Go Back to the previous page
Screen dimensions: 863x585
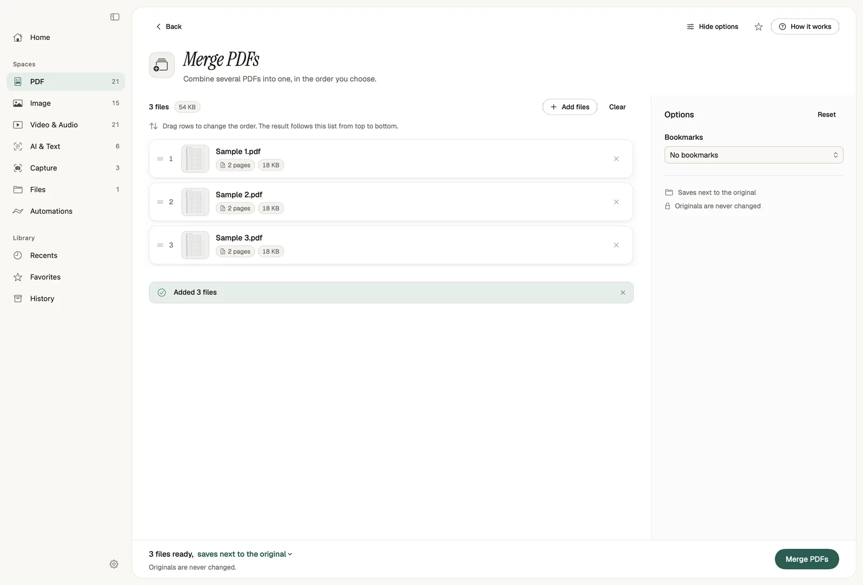(x=169, y=27)
